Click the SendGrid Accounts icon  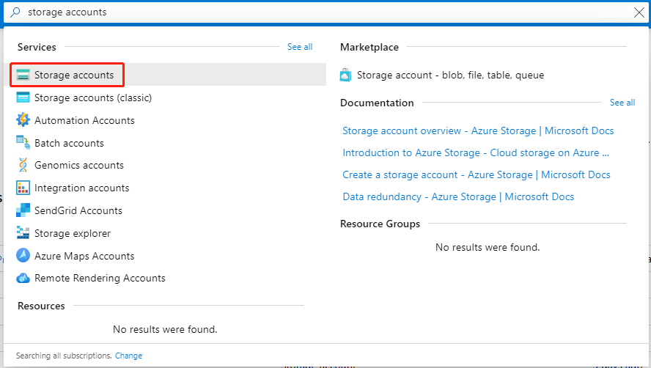23,210
